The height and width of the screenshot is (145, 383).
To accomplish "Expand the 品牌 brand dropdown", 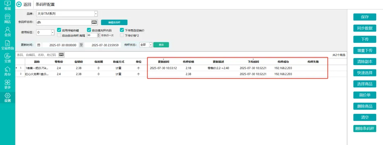I will point(96,14).
